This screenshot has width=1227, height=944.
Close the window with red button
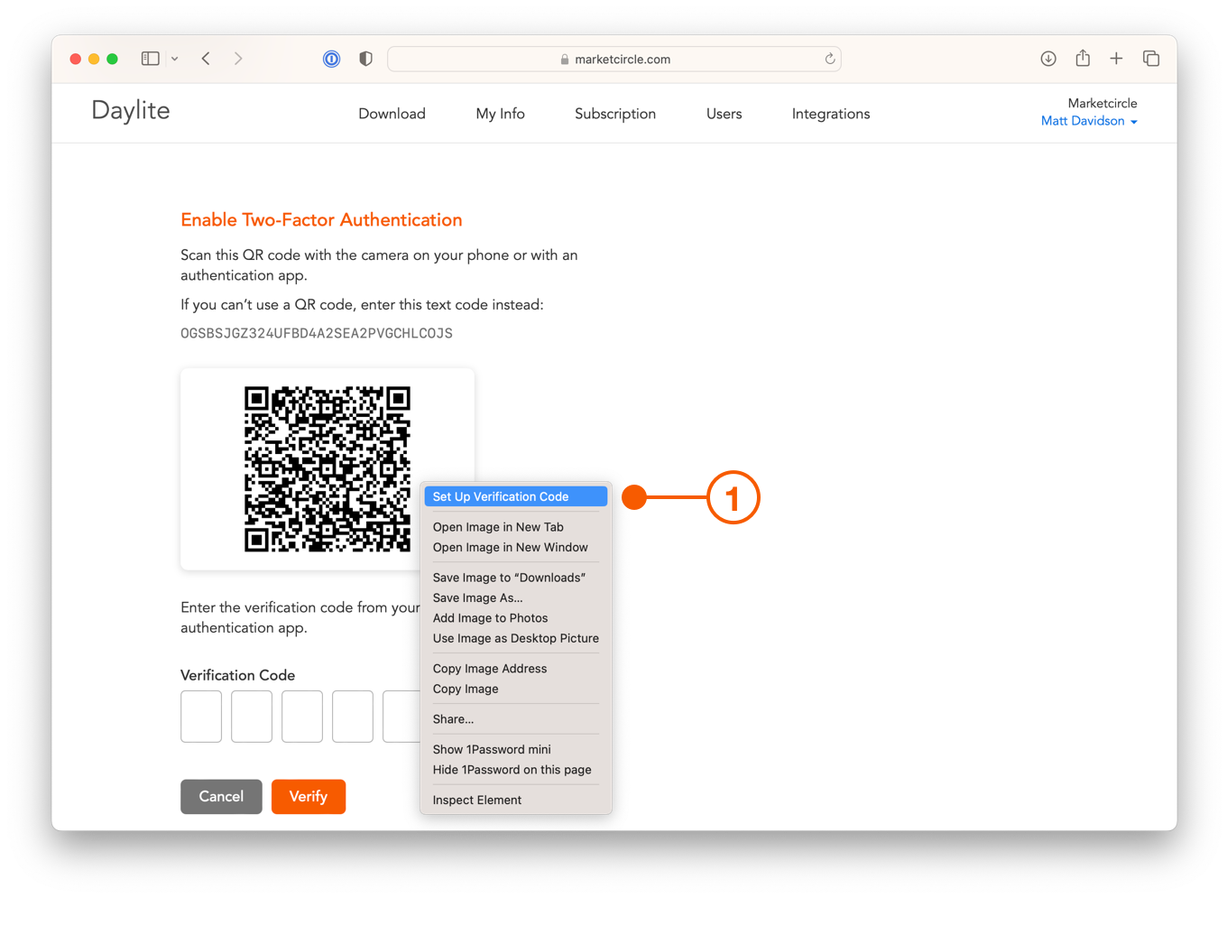[76, 59]
